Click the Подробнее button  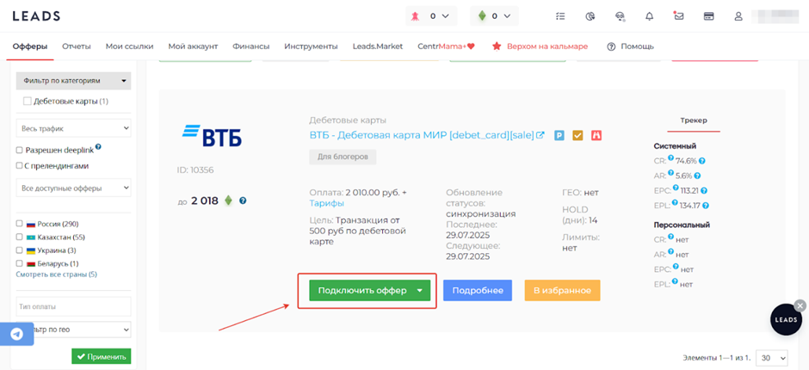pos(478,291)
